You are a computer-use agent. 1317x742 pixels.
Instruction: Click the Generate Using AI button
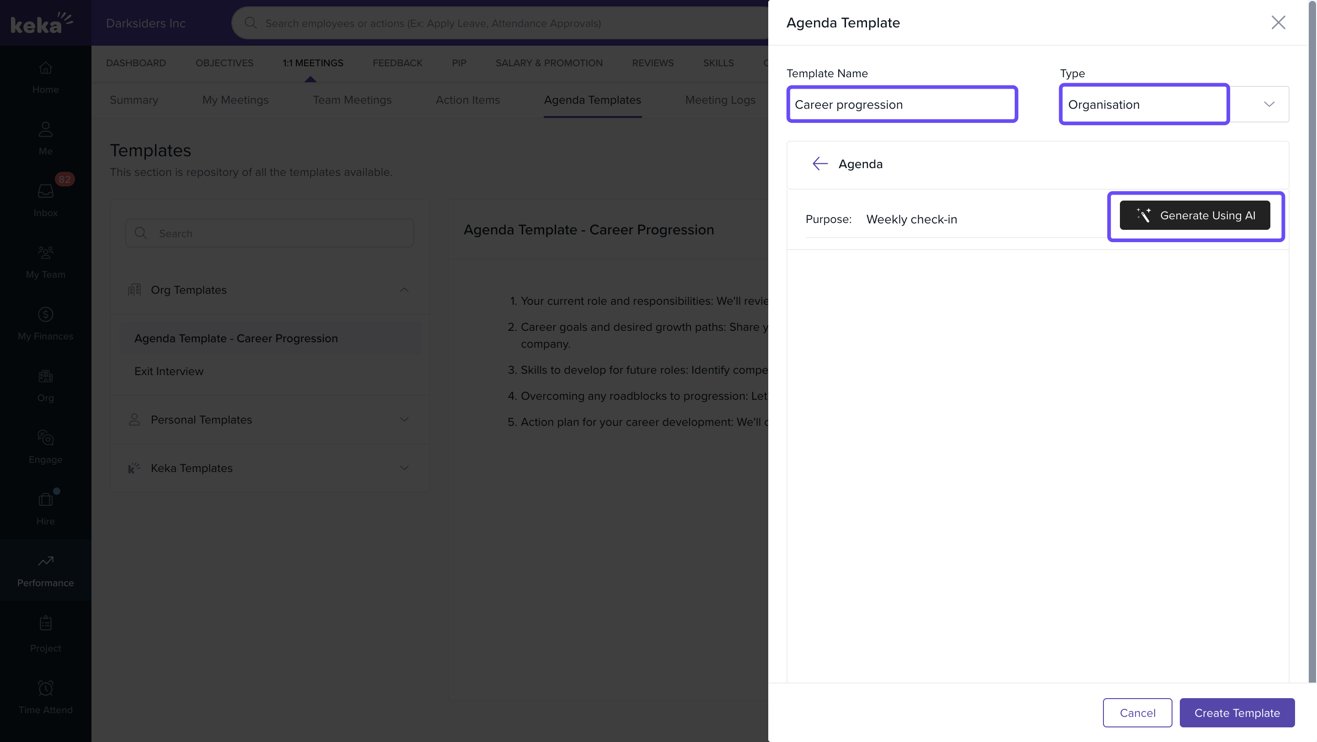[1194, 215]
